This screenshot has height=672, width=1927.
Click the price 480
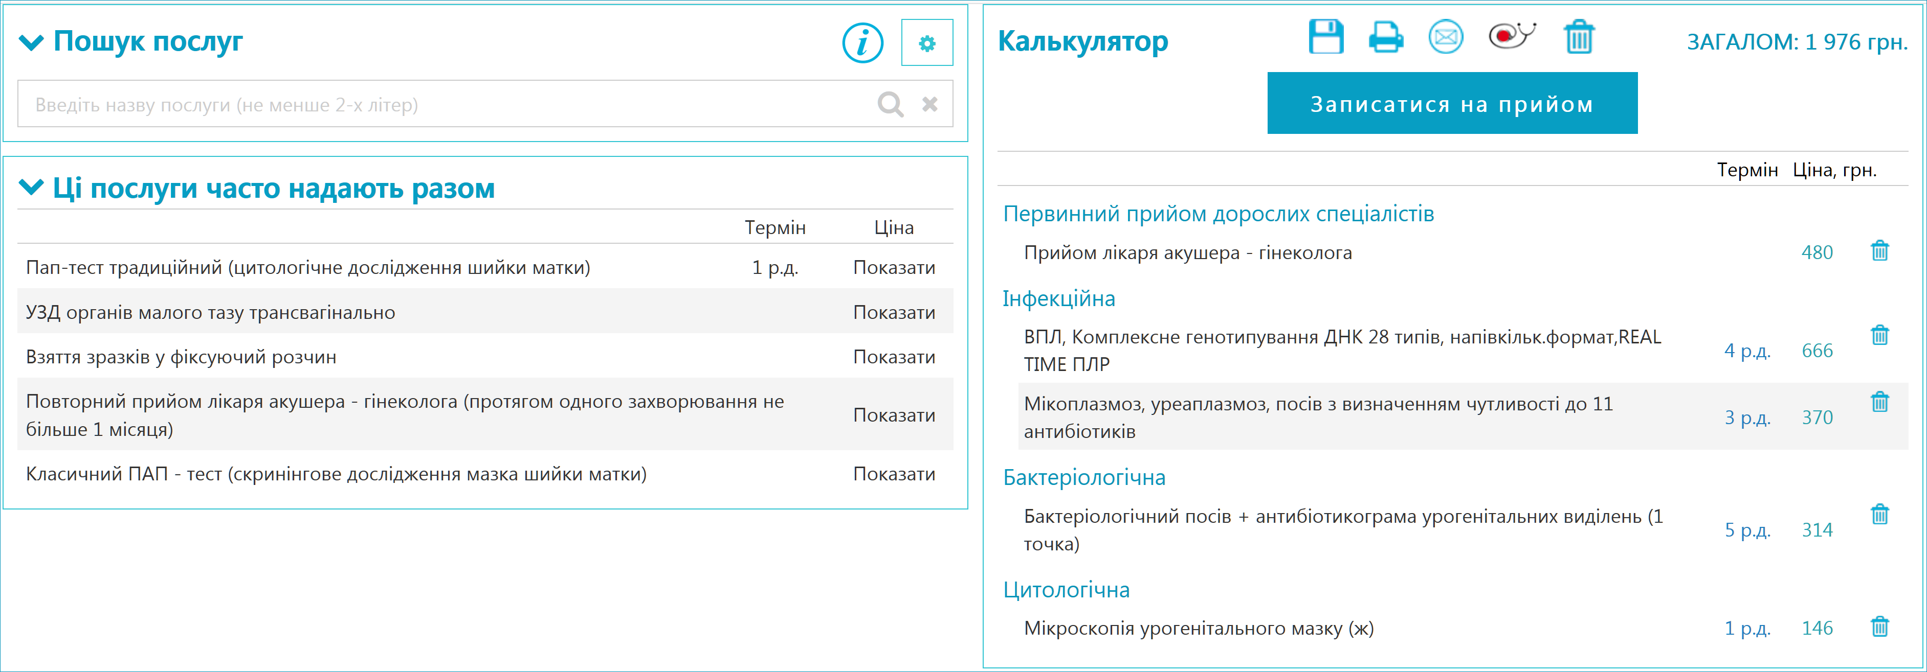click(1817, 252)
